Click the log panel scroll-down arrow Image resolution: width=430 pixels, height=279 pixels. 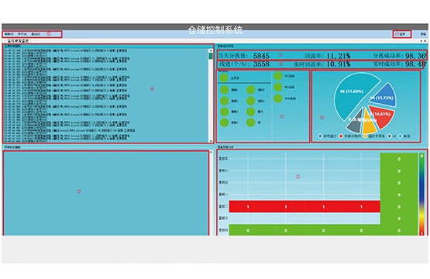tap(211, 141)
